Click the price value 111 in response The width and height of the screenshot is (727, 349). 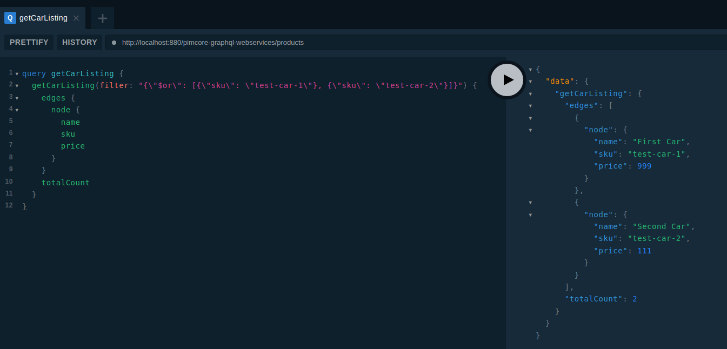[644, 251]
